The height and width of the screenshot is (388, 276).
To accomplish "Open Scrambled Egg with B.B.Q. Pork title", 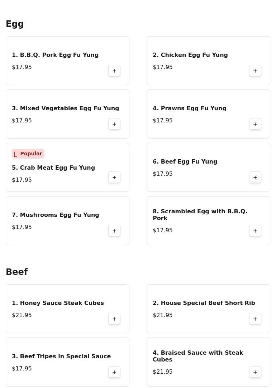I will click(200, 214).
